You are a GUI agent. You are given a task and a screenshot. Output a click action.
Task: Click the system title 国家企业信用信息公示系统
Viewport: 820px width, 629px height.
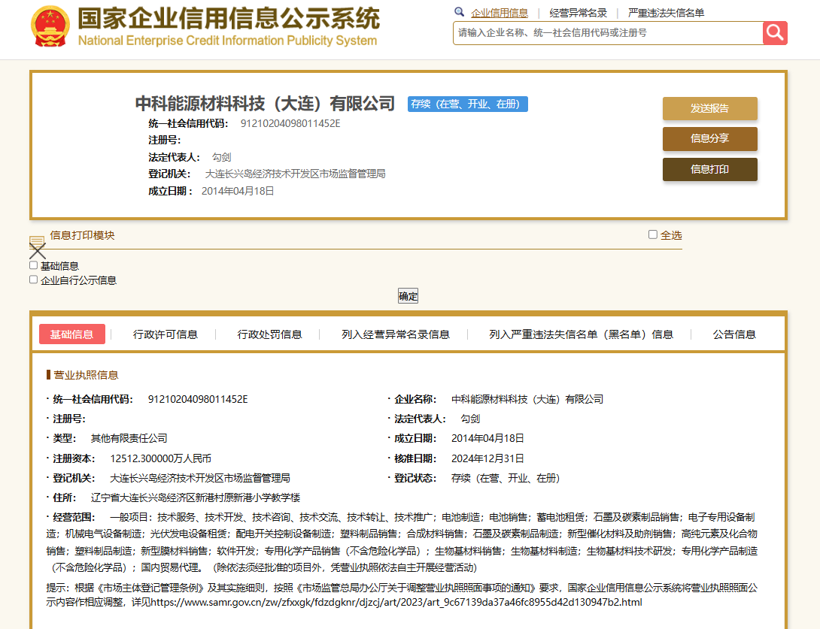coord(229,19)
